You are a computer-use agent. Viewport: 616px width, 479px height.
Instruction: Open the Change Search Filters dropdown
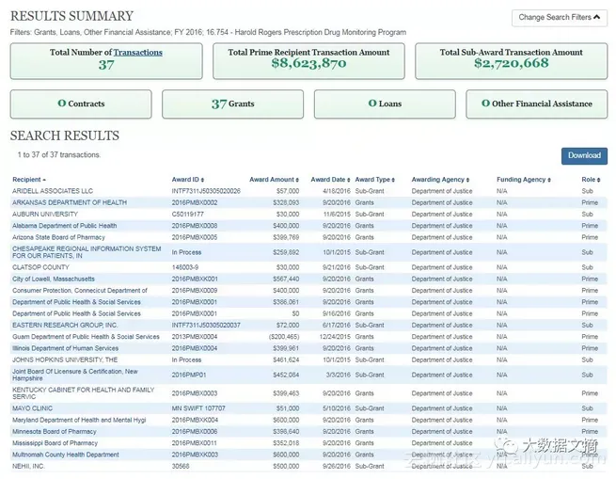(x=559, y=17)
